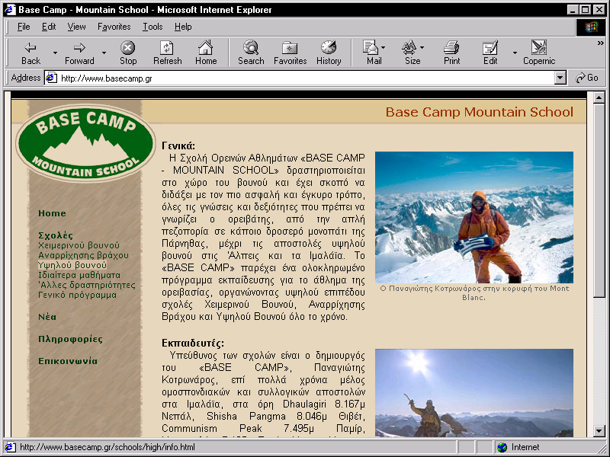Open the Πληροφορίες sidebar link

pos(70,339)
